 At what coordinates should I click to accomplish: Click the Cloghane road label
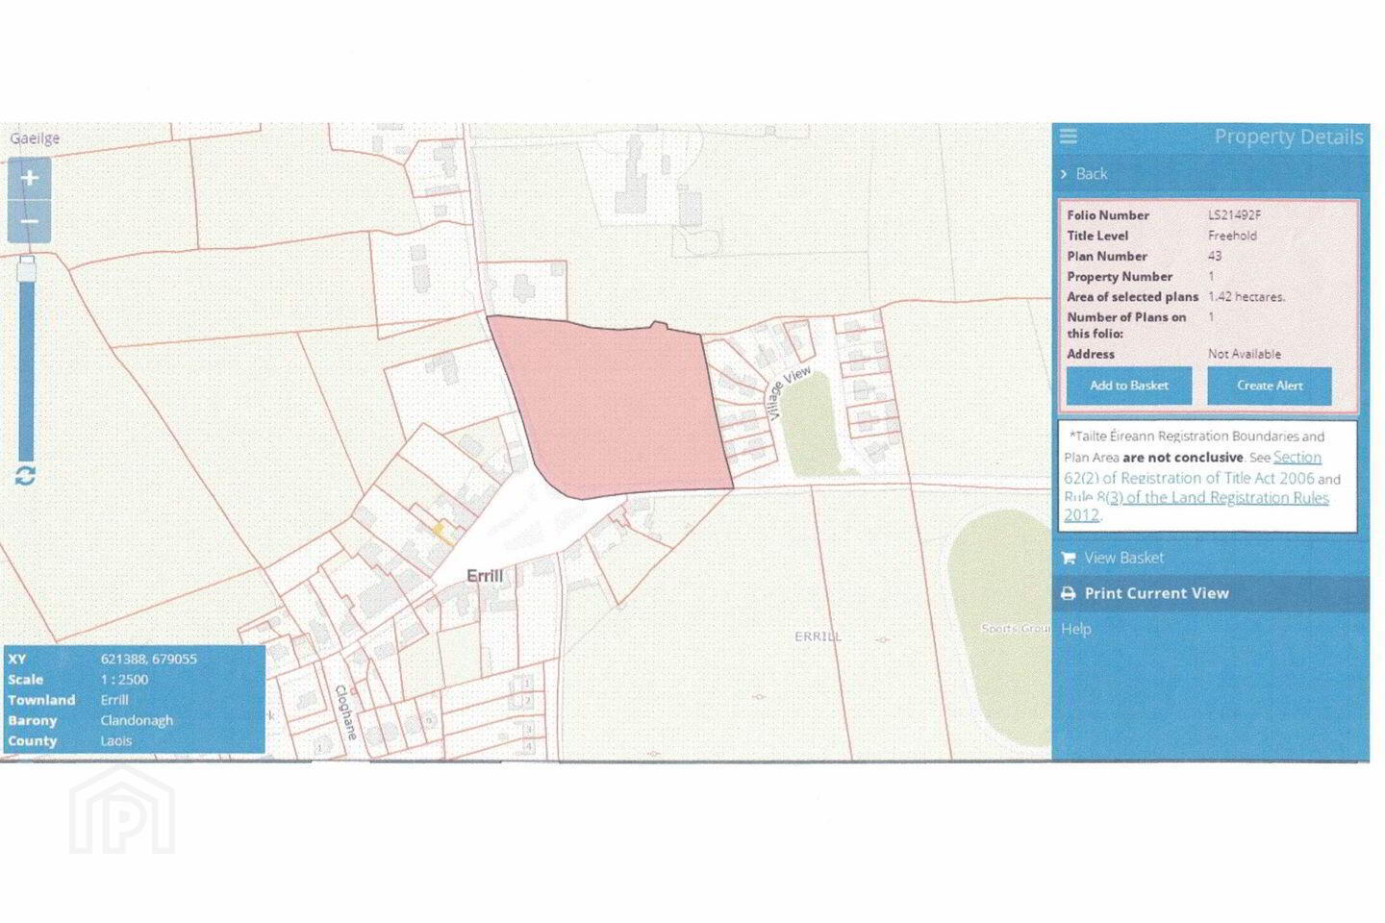pyautogui.click(x=345, y=711)
